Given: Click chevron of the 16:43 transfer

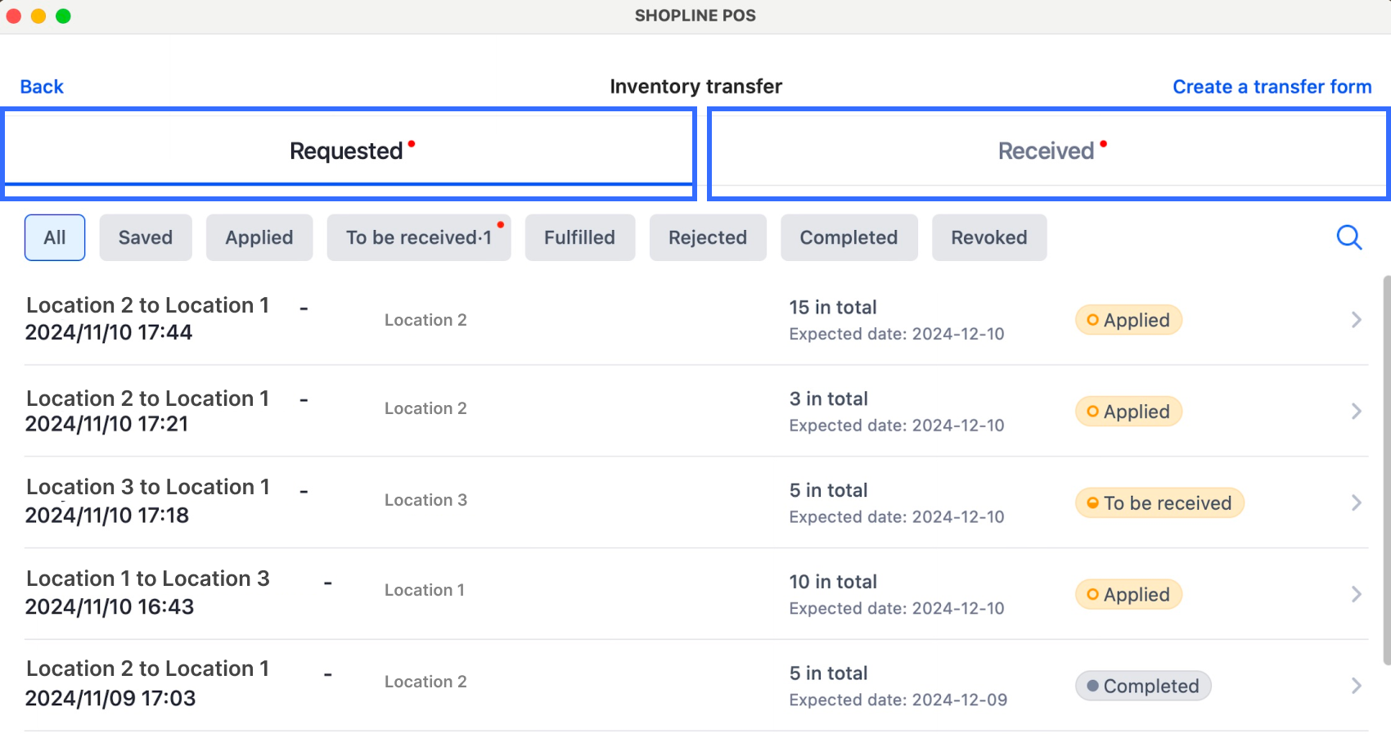Looking at the screenshot, I should tap(1356, 594).
